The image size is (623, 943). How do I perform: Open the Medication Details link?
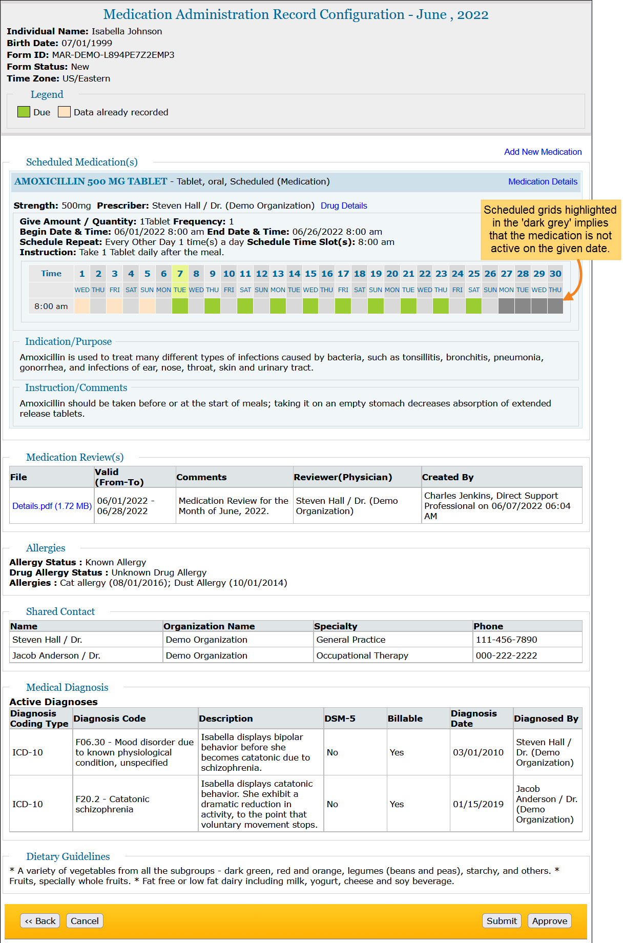(542, 181)
